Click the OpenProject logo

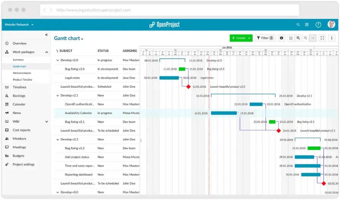tap(164, 25)
